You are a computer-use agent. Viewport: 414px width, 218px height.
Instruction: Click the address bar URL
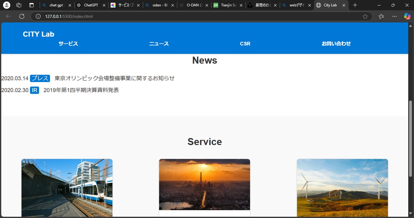(69, 16)
